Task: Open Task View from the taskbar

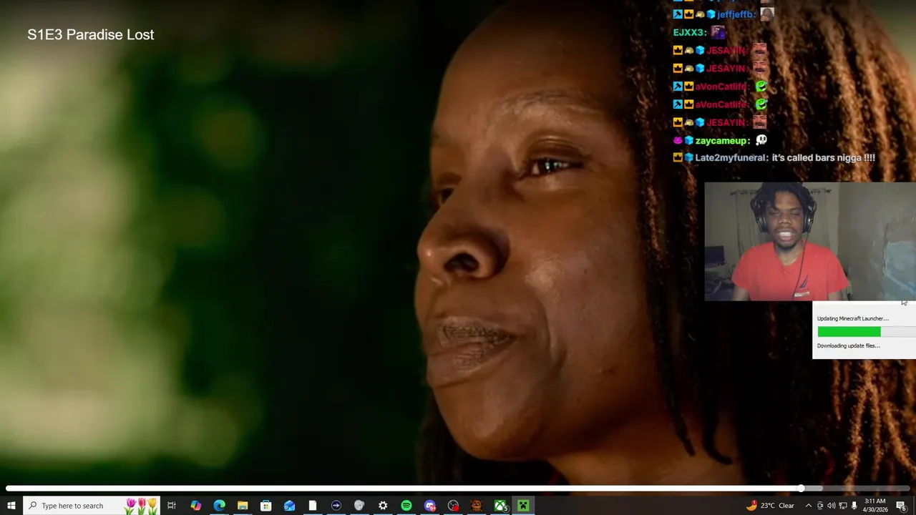Action: [x=172, y=506]
